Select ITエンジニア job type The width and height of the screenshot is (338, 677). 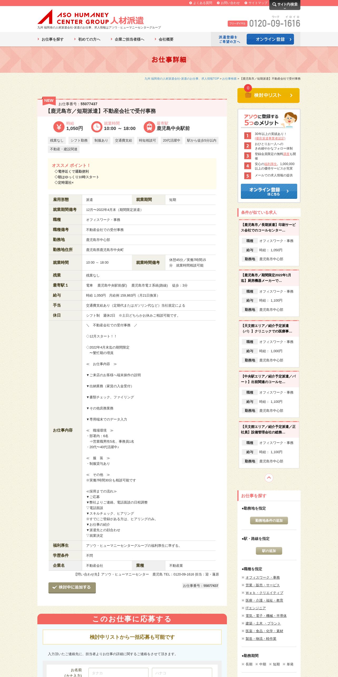(255, 608)
